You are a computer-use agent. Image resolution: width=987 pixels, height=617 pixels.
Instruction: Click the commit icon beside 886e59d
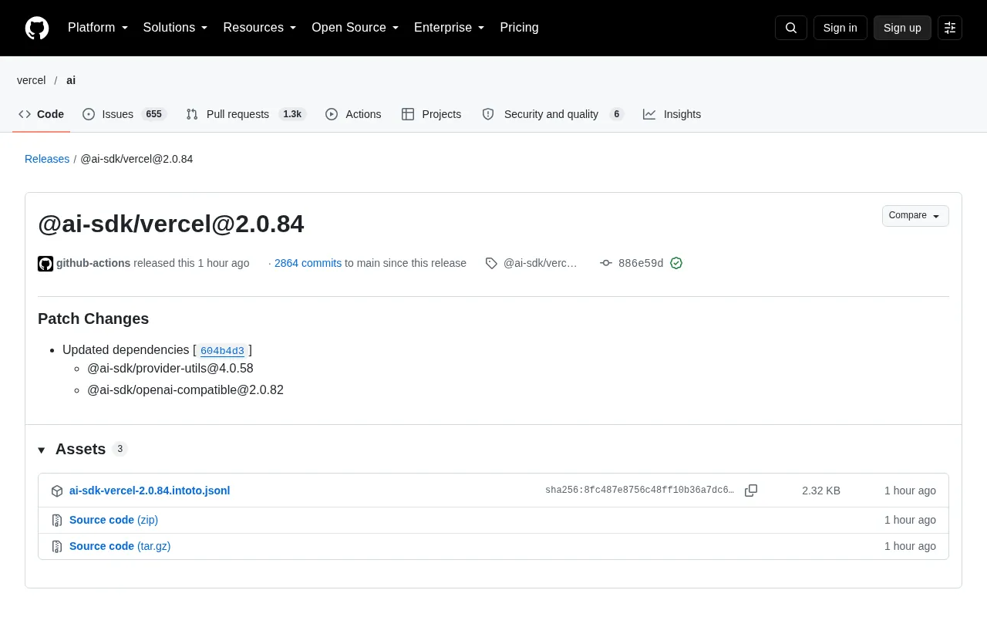[606, 263]
